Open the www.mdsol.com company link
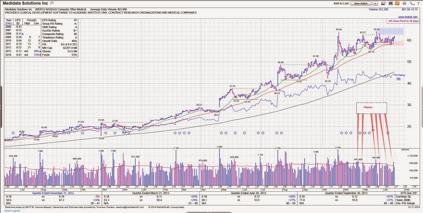Viewport: 423px width, 213px height. (x=408, y=17)
